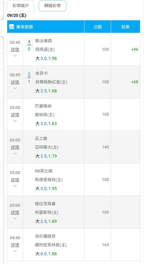
Task: Click the 結果 column header
Action: coord(125,27)
